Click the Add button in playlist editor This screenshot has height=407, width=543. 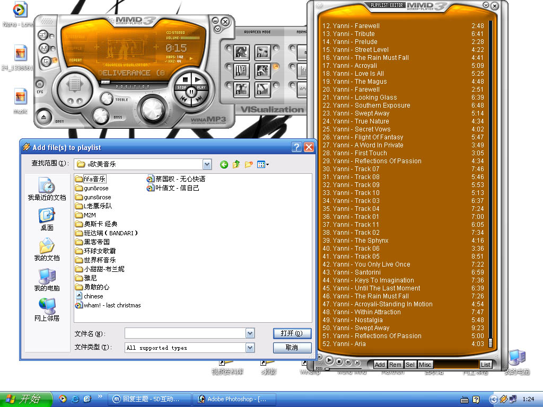380,365
